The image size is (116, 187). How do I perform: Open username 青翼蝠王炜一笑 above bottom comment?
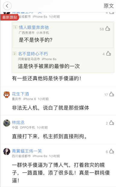click(27, 151)
